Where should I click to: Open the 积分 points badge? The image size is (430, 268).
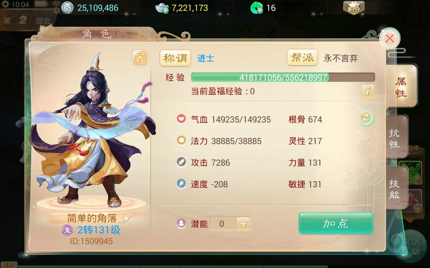[353, 8]
